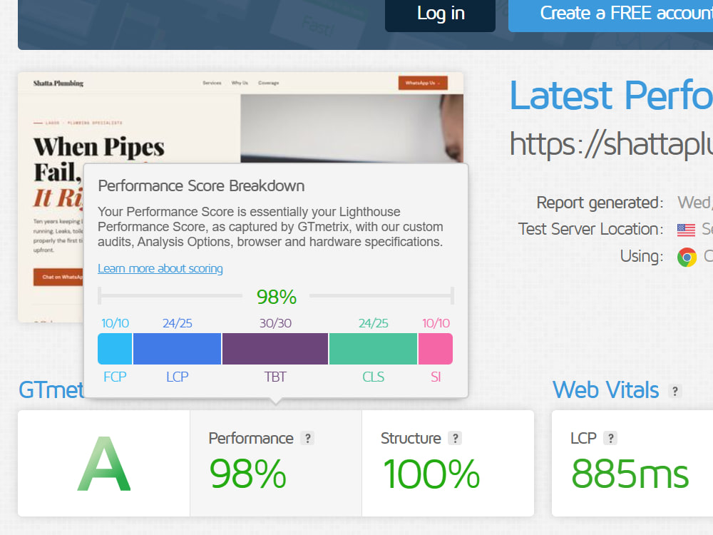Click the Structure help question icon
The image size is (713, 535).
pyautogui.click(x=455, y=438)
